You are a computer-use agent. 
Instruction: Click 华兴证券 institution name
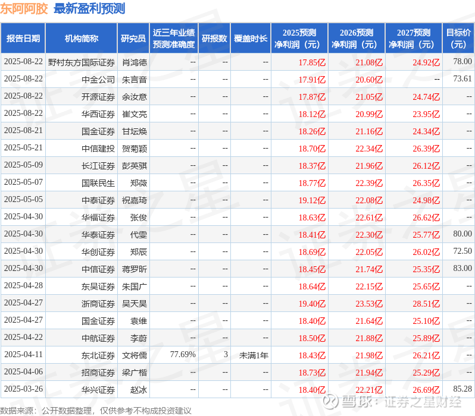tap(98, 390)
